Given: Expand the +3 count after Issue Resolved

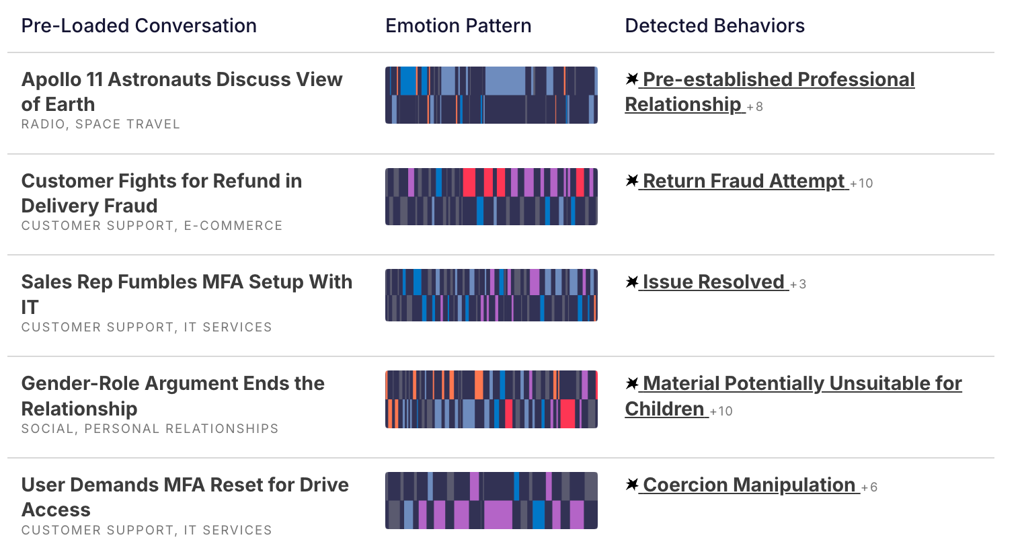Looking at the screenshot, I should (798, 284).
